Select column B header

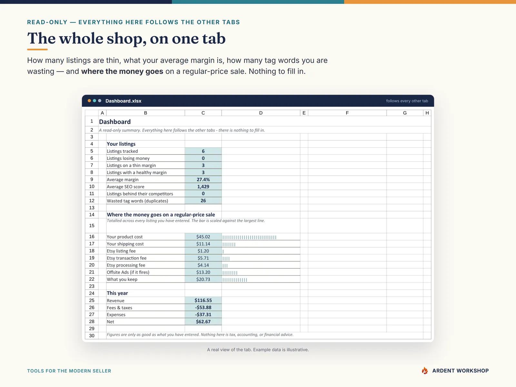[x=145, y=113]
